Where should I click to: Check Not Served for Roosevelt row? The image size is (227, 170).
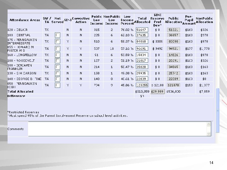[x=57, y=60]
